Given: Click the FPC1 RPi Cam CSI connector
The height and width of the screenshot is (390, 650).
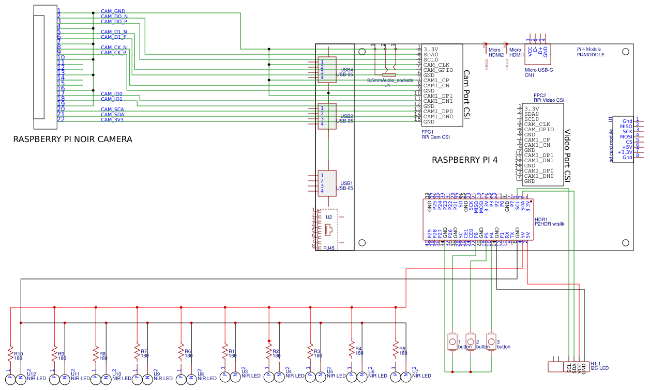Looking at the screenshot, I should 442,85.
